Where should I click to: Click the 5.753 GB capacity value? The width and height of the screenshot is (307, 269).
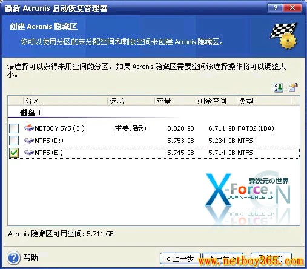pyautogui.click(x=180, y=141)
